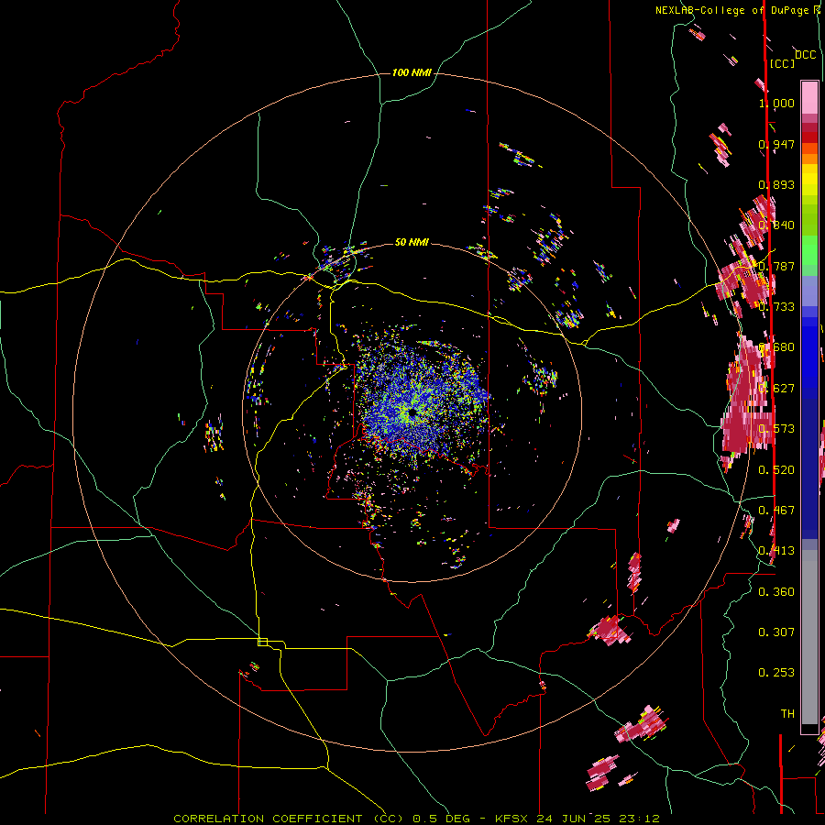The height and width of the screenshot is (825, 825).
Task: Pick the light pink top color bar segment
Action: (809, 98)
